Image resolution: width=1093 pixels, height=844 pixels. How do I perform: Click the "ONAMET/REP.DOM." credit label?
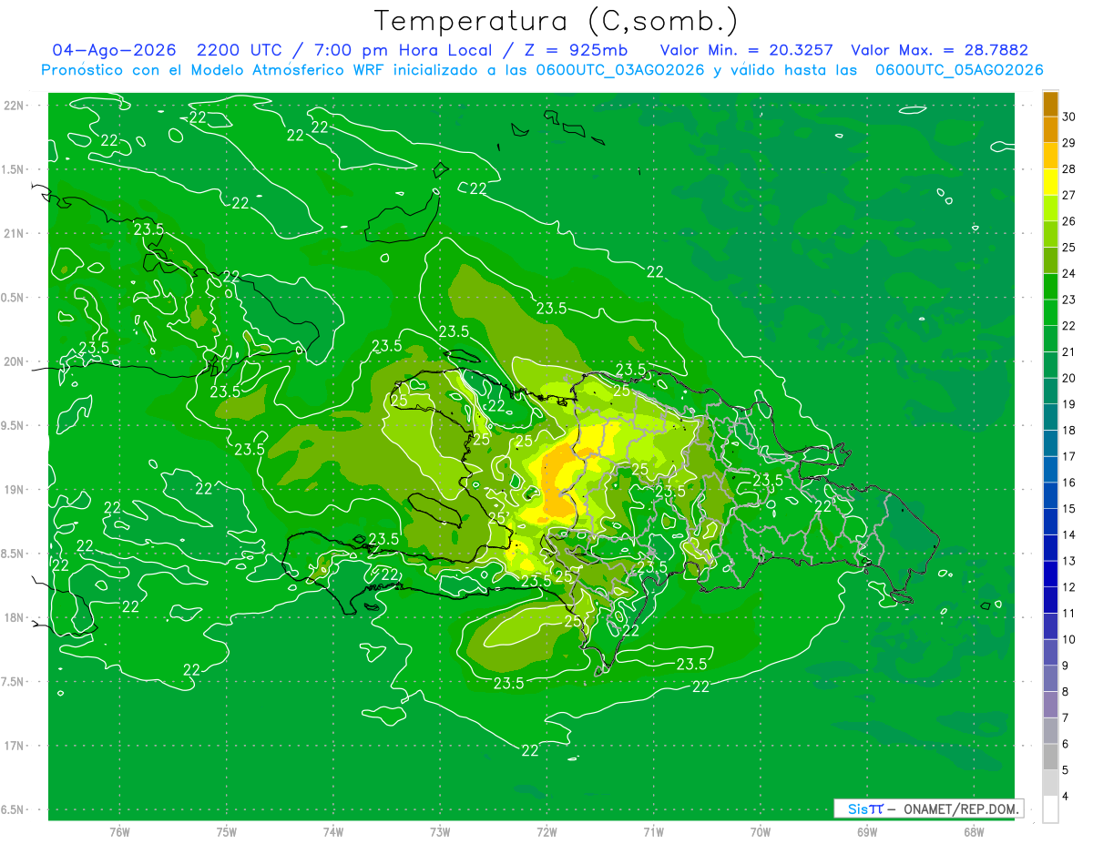pos(961,808)
